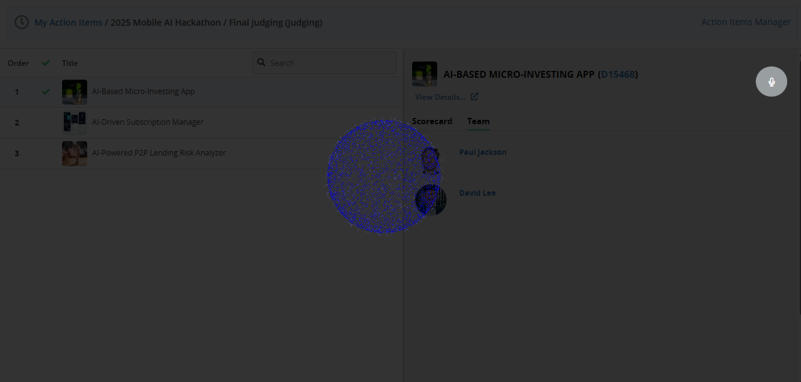Select the Team tab
The width and height of the screenshot is (801, 382).
click(478, 122)
